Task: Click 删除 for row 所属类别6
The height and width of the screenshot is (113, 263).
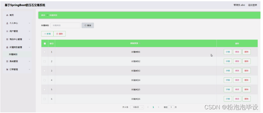Action: pos(246,99)
